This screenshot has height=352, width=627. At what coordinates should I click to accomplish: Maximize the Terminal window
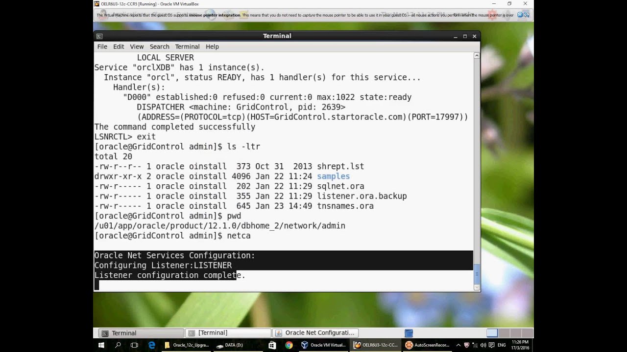465,36
